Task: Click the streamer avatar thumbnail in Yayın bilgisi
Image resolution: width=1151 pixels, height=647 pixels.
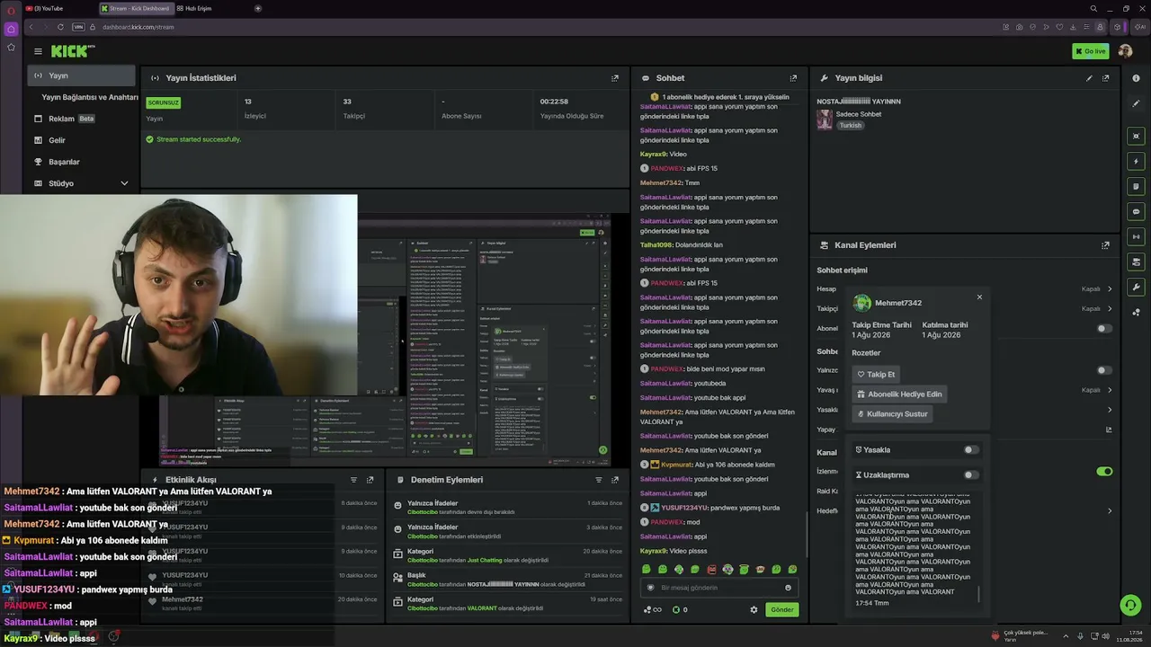Action: [x=825, y=120]
